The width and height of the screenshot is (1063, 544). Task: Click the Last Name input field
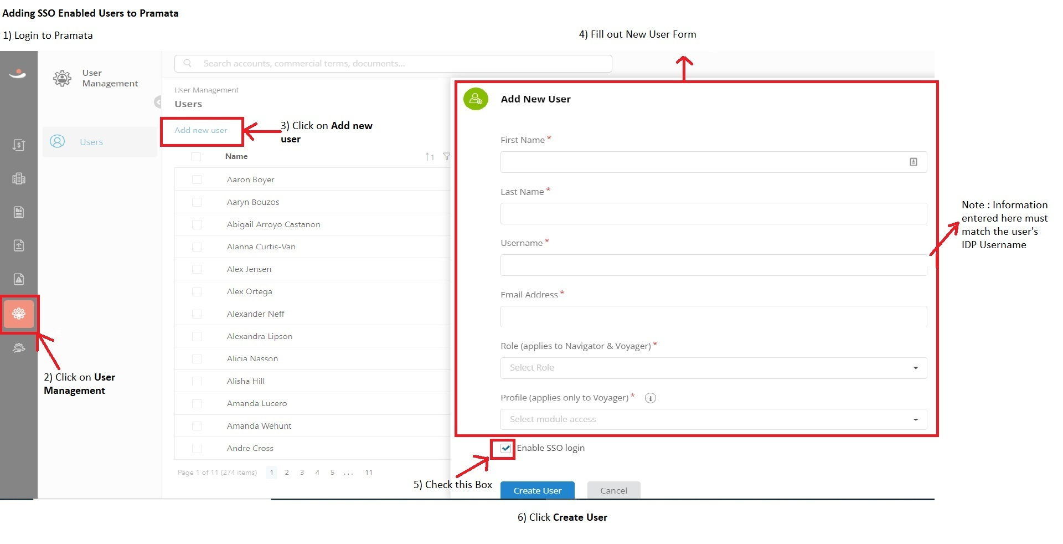pos(714,213)
